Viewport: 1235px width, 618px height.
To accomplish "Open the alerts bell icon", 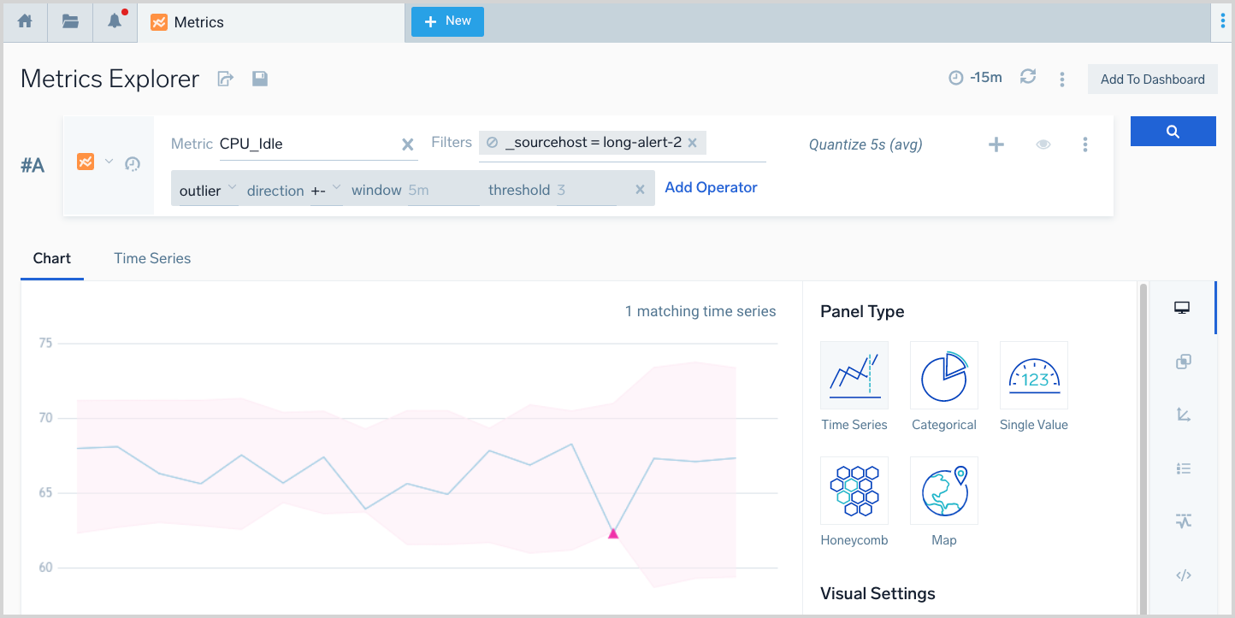I will click(x=115, y=22).
